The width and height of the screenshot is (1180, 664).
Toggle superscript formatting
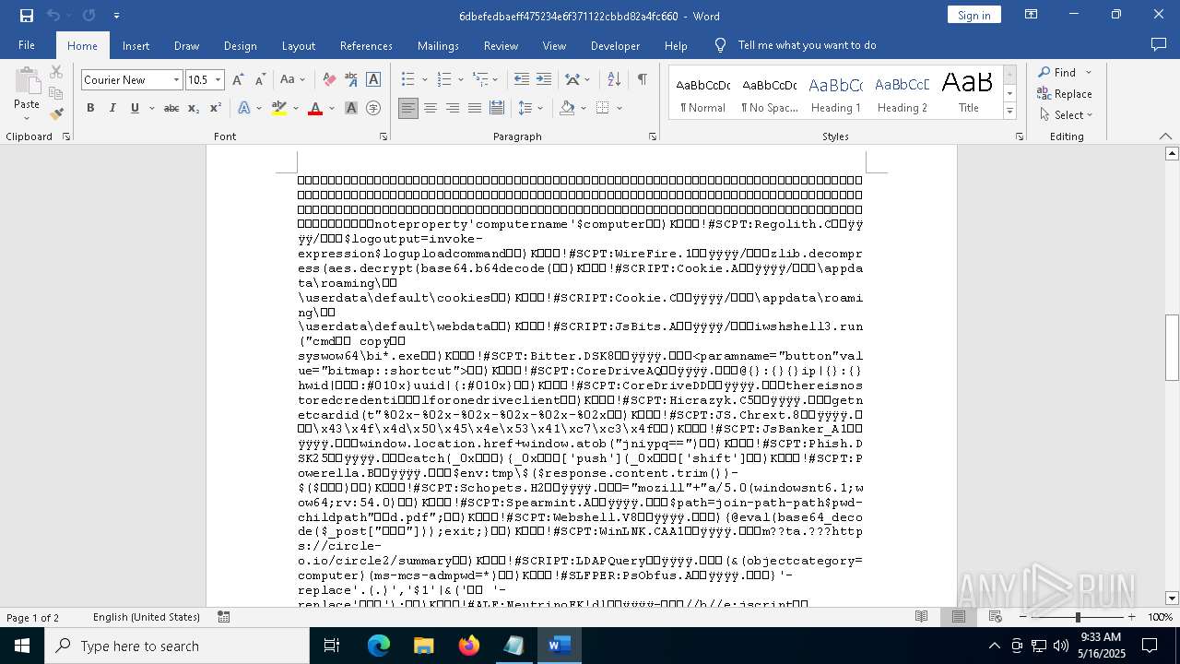pos(215,108)
